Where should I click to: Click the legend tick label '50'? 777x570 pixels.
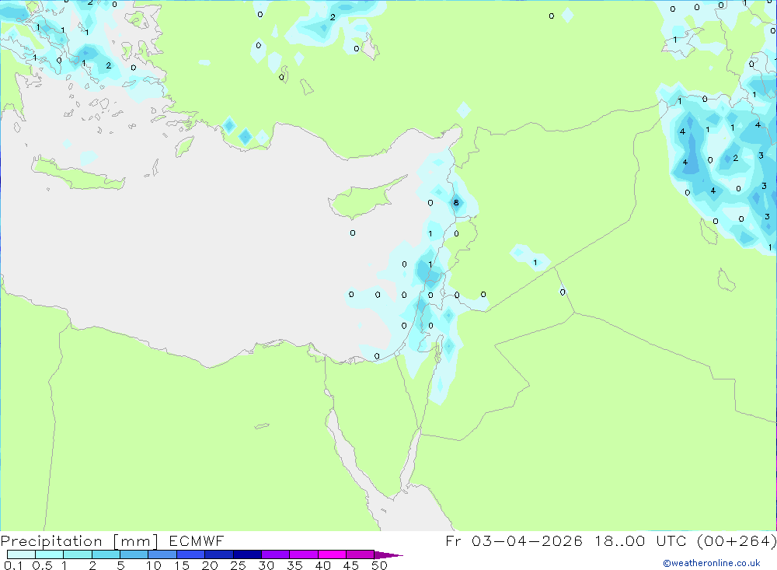point(380,565)
